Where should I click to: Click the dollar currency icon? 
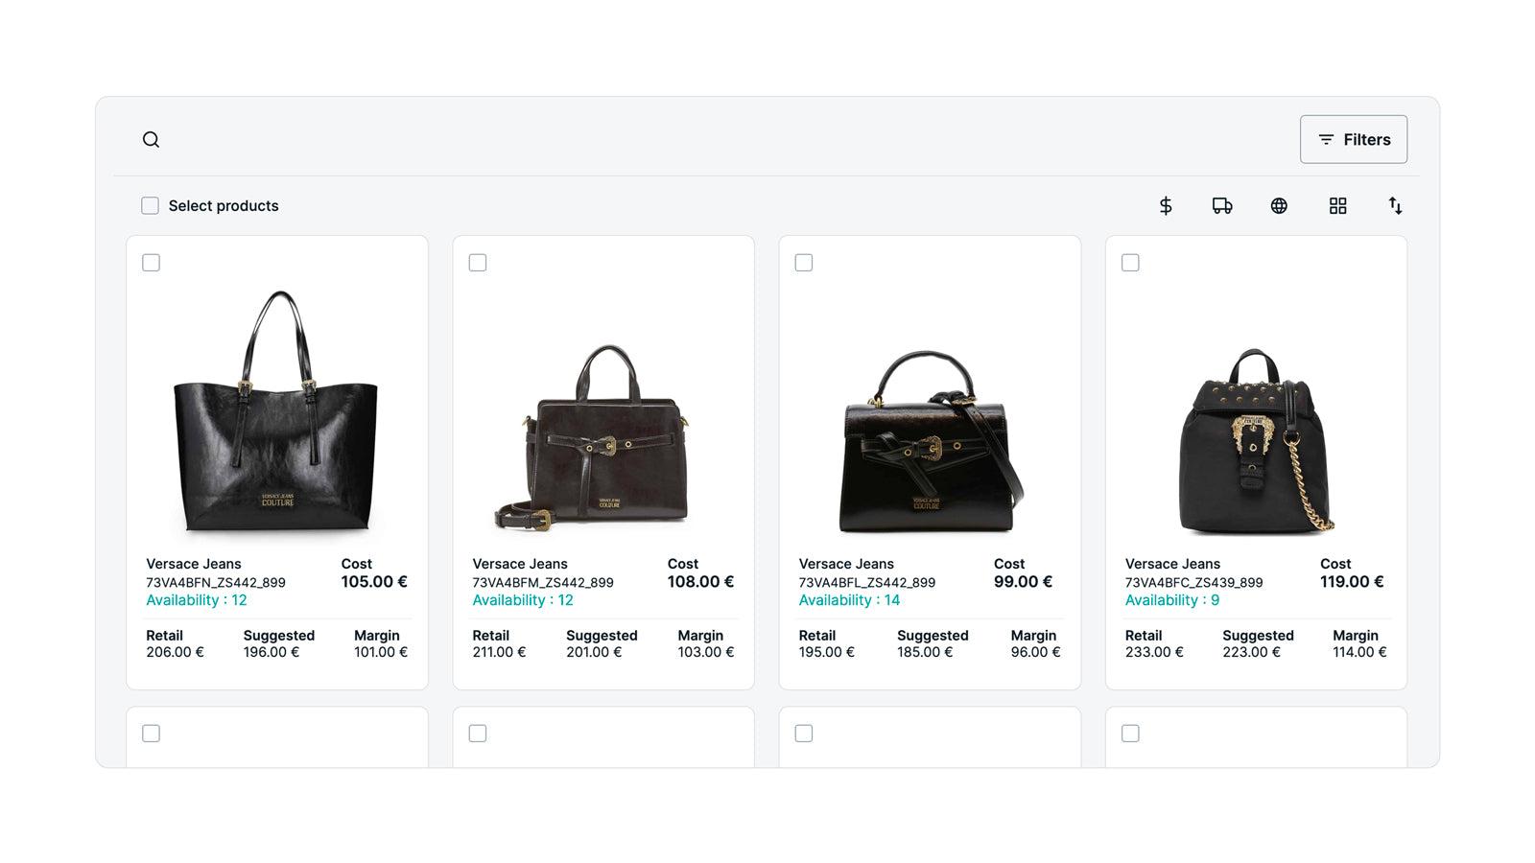pos(1166,205)
